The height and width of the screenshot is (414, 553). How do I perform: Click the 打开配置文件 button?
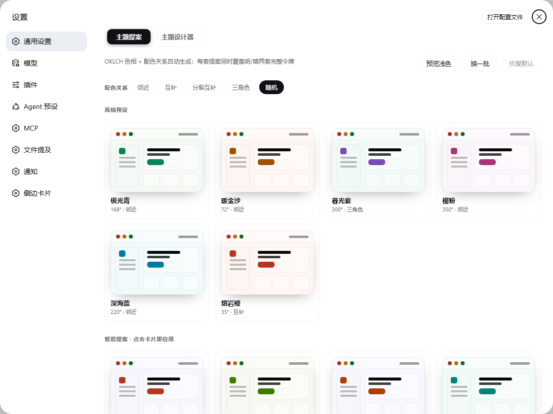coord(505,17)
